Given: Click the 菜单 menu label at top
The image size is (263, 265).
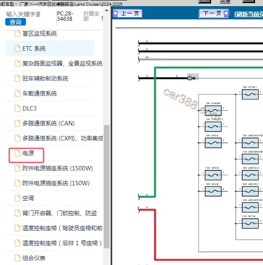Looking at the screenshot, I should pos(225,2).
